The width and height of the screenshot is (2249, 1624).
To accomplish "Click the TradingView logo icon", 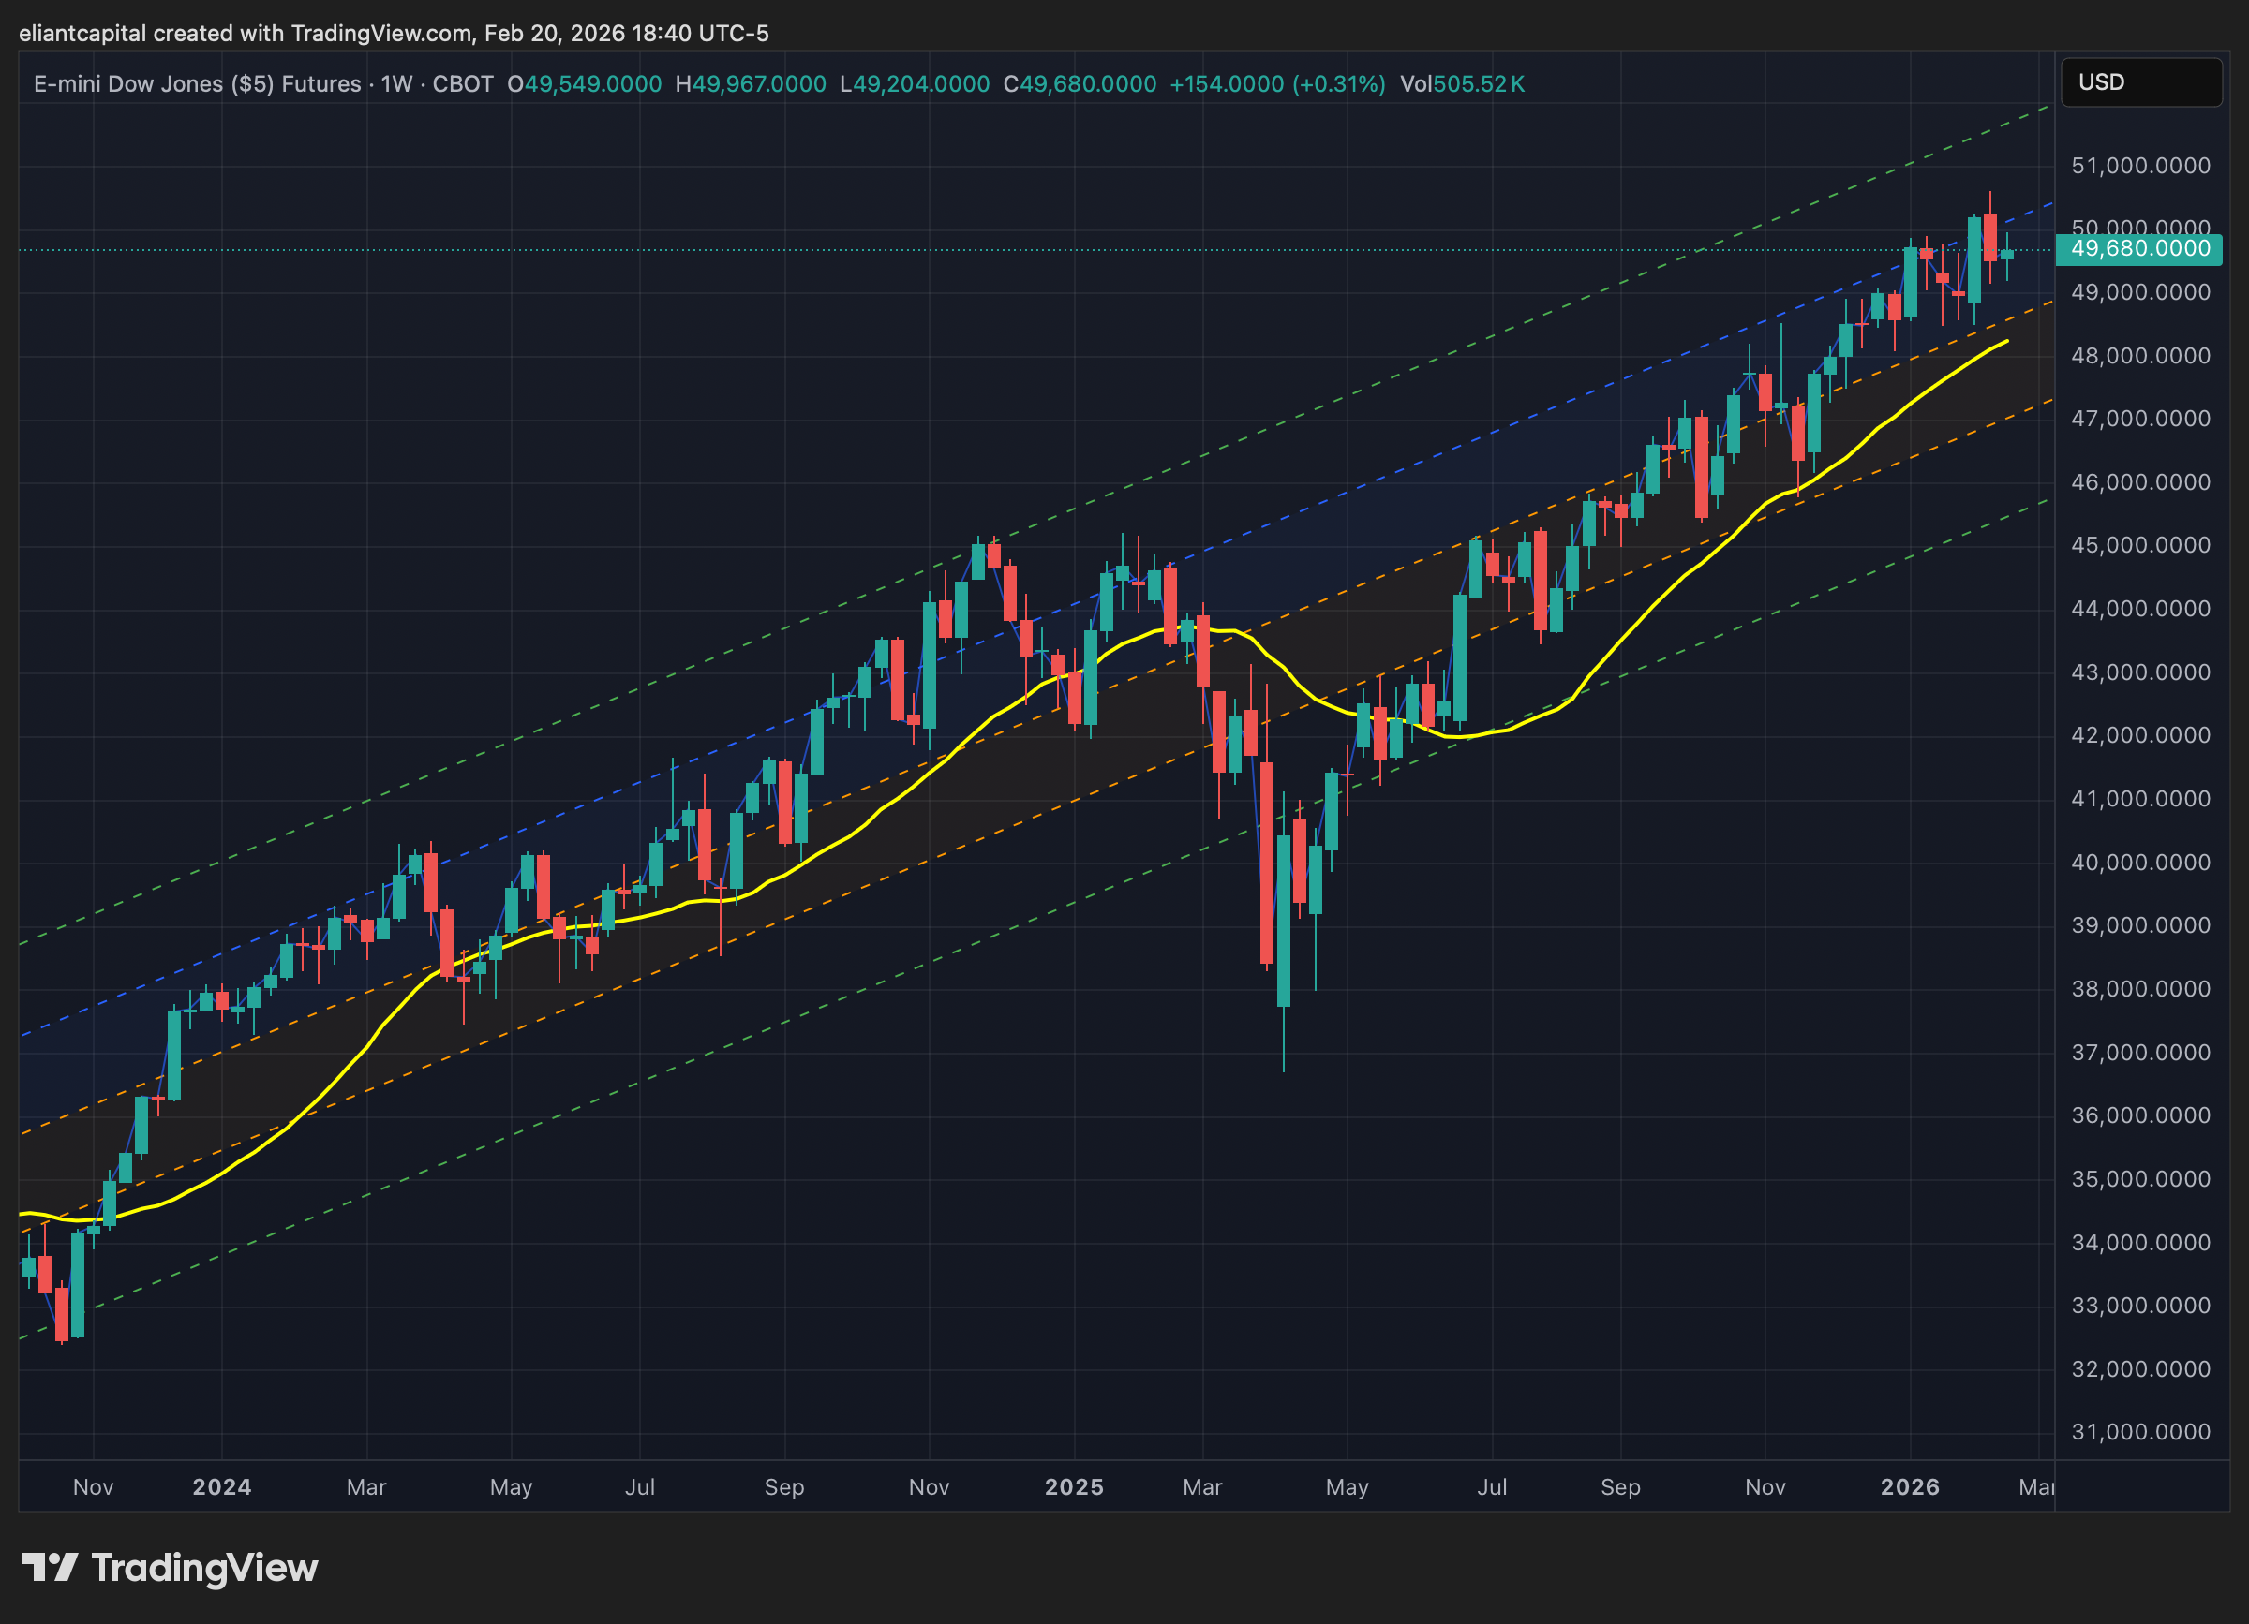I will tap(50, 1568).
